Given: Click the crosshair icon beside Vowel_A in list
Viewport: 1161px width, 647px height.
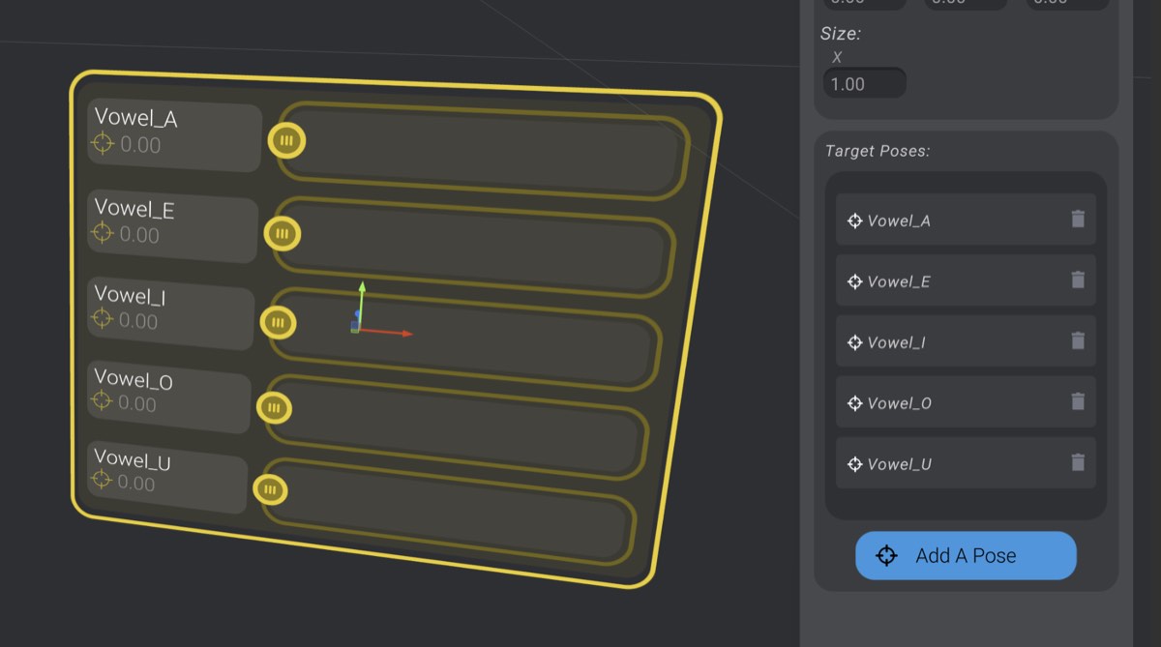Looking at the screenshot, I should click(x=854, y=221).
